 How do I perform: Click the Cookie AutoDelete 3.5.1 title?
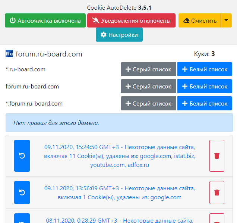tap(119, 8)
